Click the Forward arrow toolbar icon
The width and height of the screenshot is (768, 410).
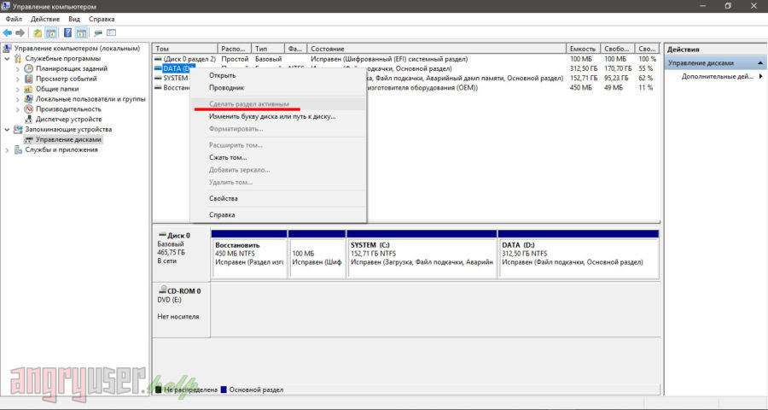coord(20,32)
